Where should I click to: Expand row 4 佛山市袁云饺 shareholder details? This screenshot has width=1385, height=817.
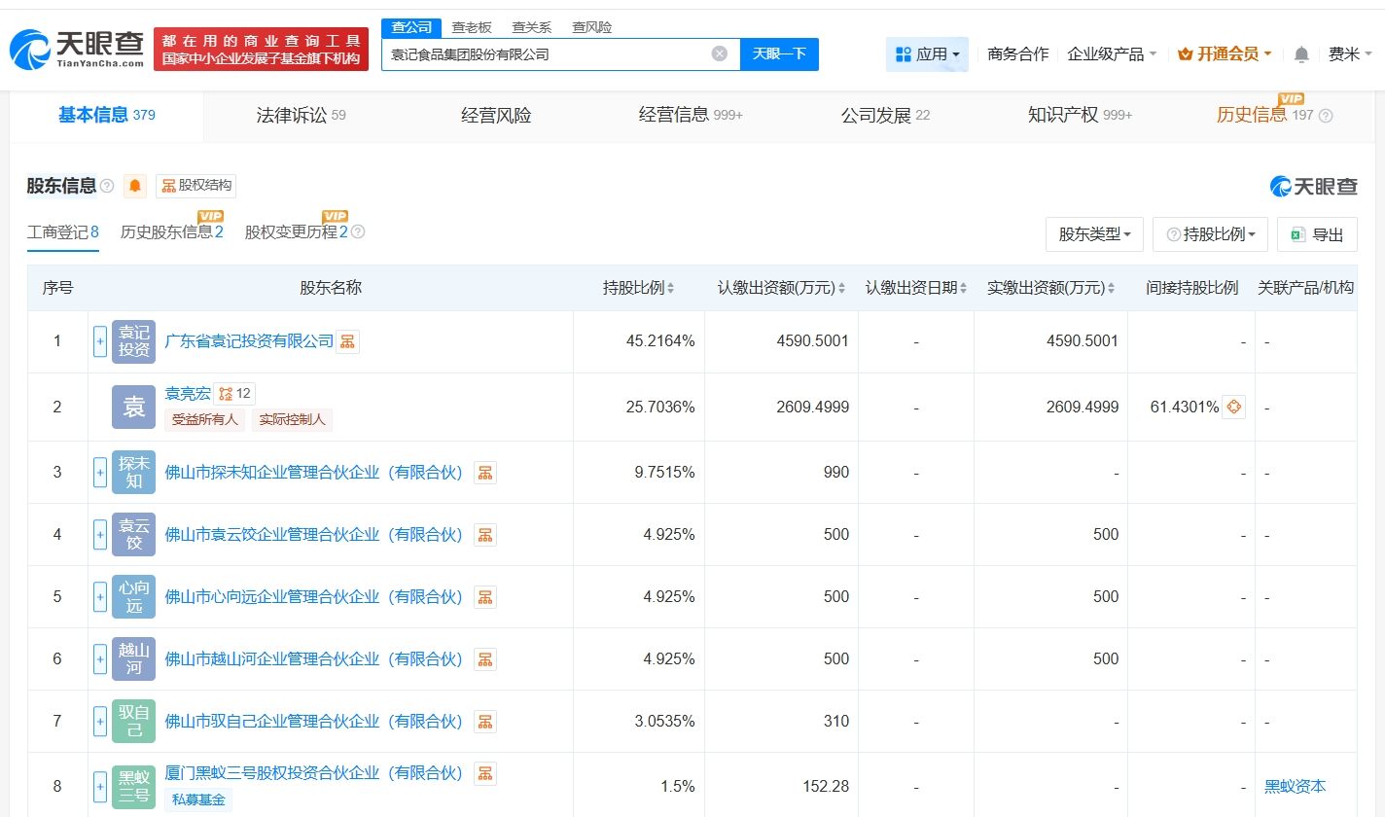click(x=100, y=534)
